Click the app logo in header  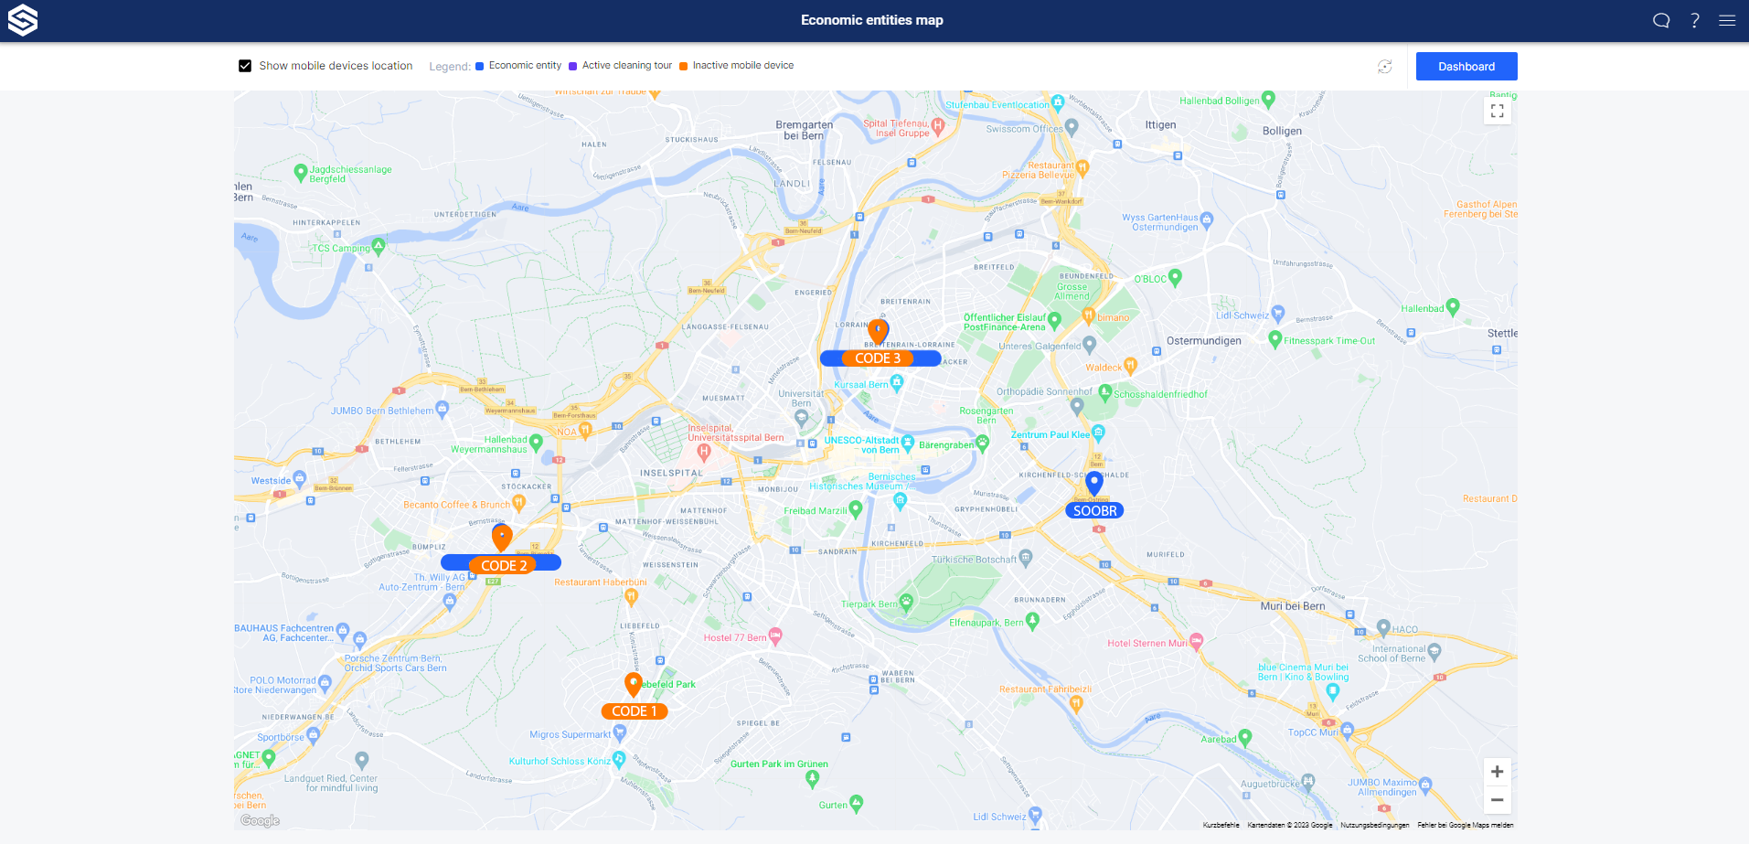23,20
